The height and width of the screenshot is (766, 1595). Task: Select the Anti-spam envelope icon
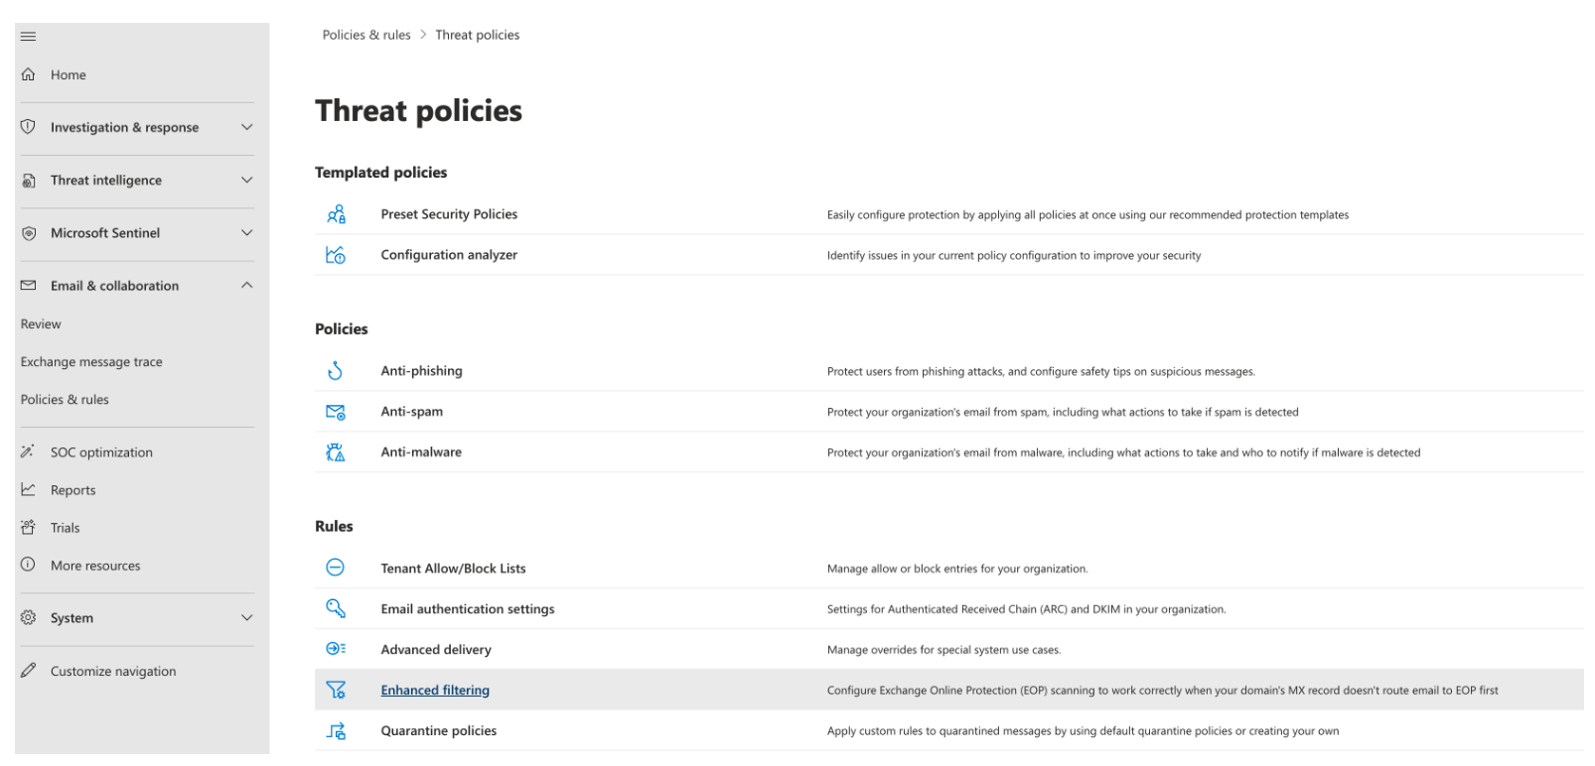tap(336, 411)
